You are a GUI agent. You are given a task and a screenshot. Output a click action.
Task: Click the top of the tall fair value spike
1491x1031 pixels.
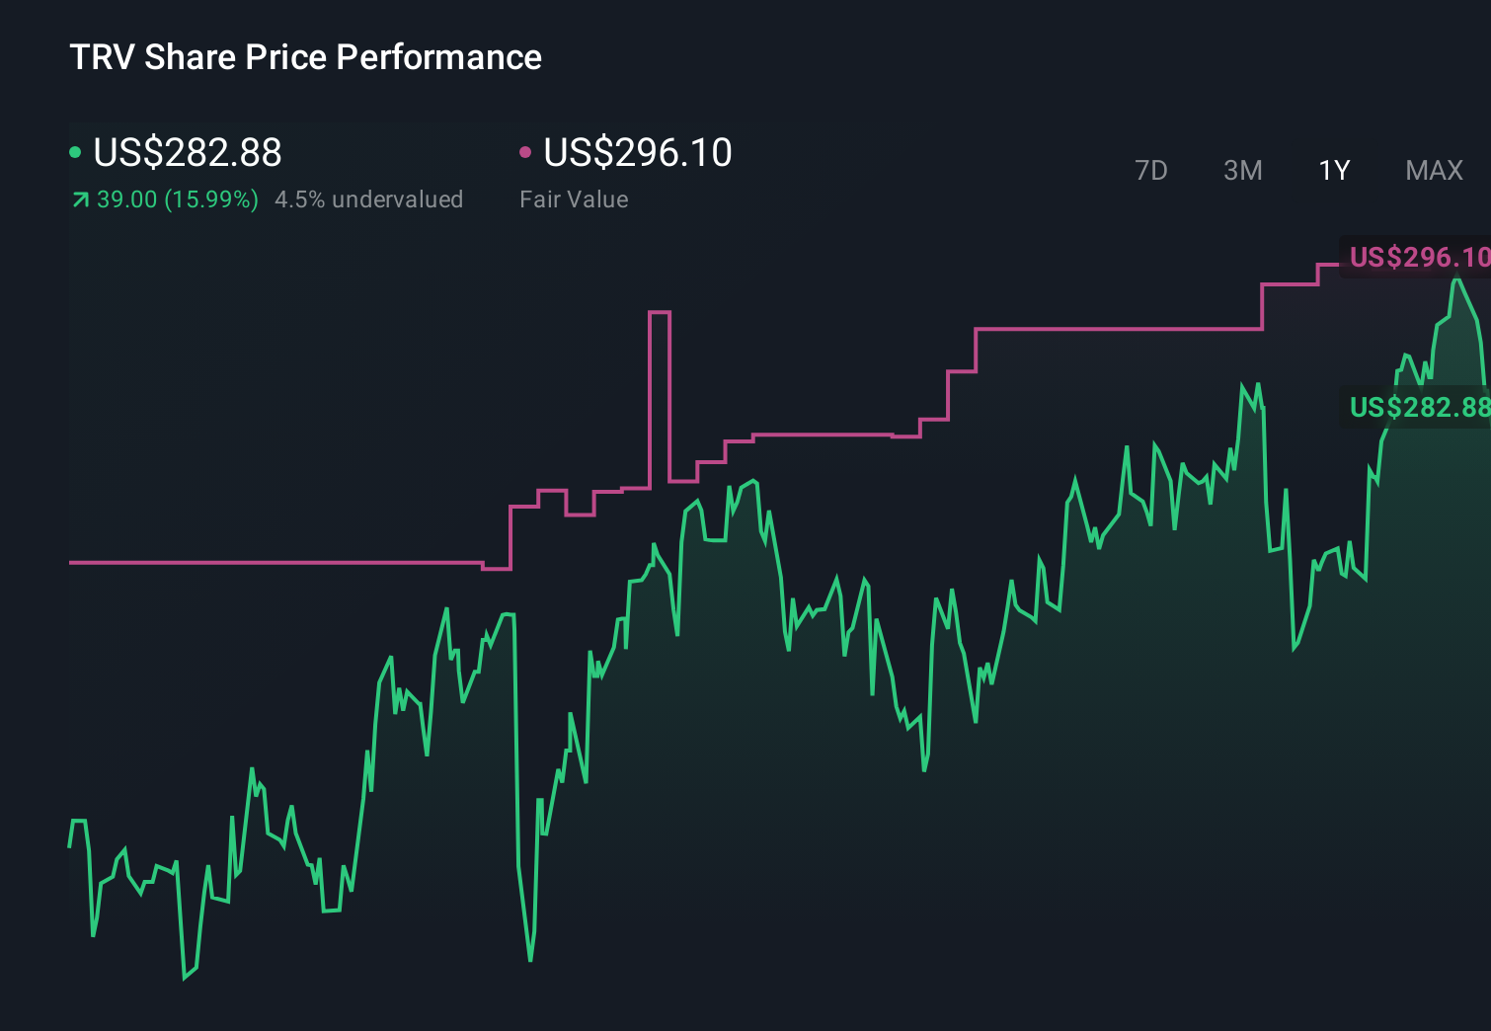pos(660,312)
